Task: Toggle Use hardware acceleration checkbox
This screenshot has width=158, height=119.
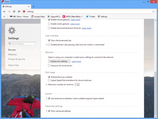Action: coord(49,98)
